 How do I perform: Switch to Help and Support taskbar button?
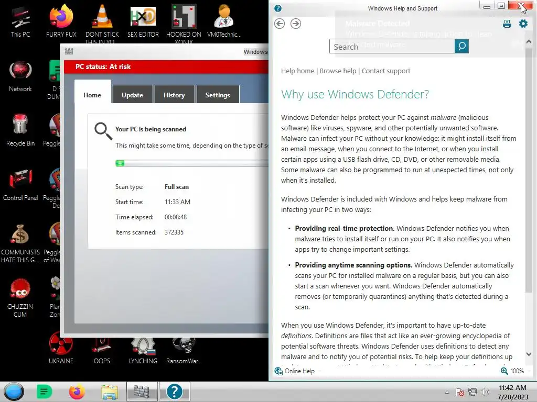(174, 392)
